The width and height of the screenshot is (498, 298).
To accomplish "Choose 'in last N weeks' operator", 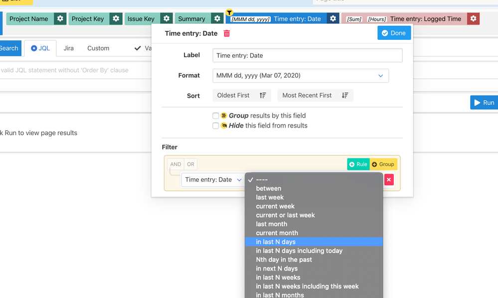I will pyautogui.click(x=314, y=278).
